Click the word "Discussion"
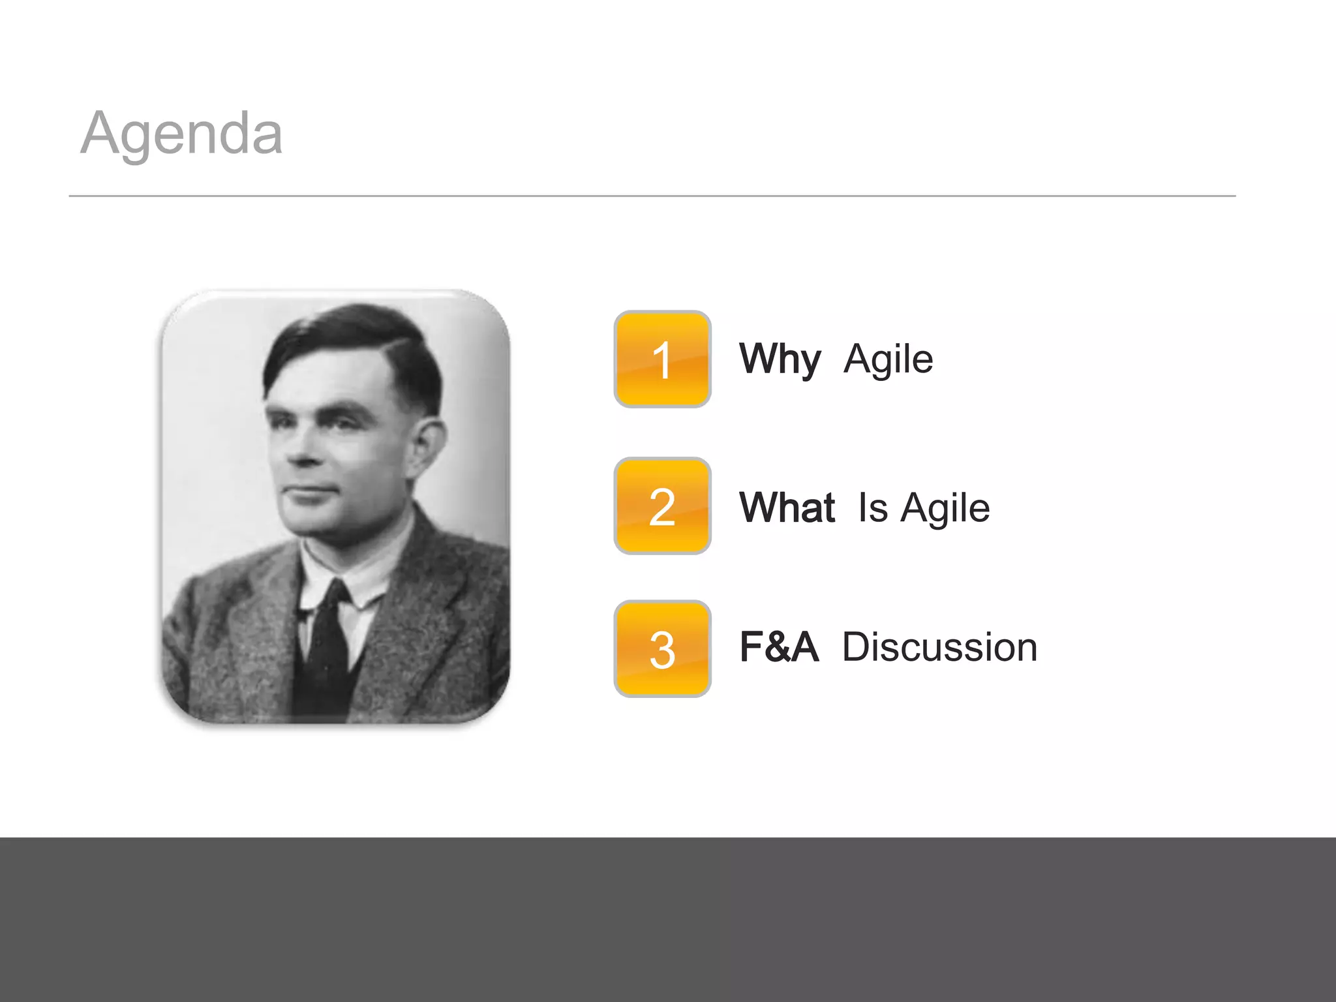This screenshot has height=1002, width=1336. [939, 647]
